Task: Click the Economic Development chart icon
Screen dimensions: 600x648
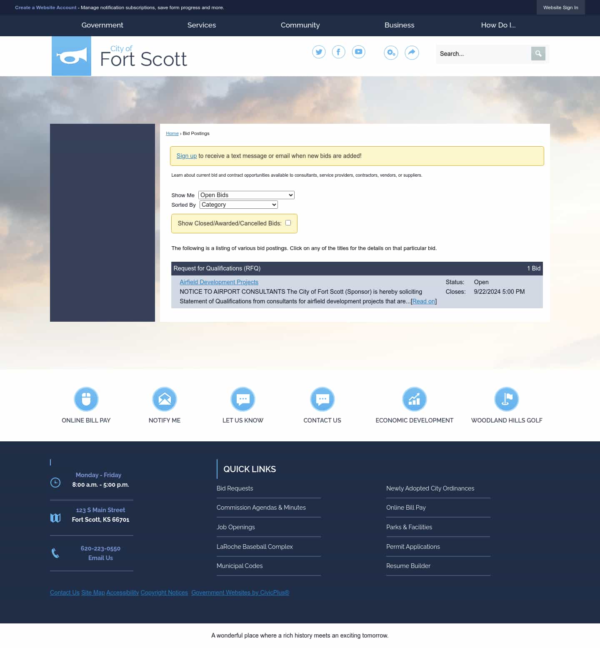Action: (415, 399)
